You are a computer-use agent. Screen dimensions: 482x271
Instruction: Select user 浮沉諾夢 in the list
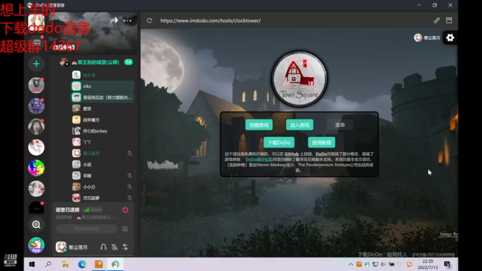click(x=102, y=198)
